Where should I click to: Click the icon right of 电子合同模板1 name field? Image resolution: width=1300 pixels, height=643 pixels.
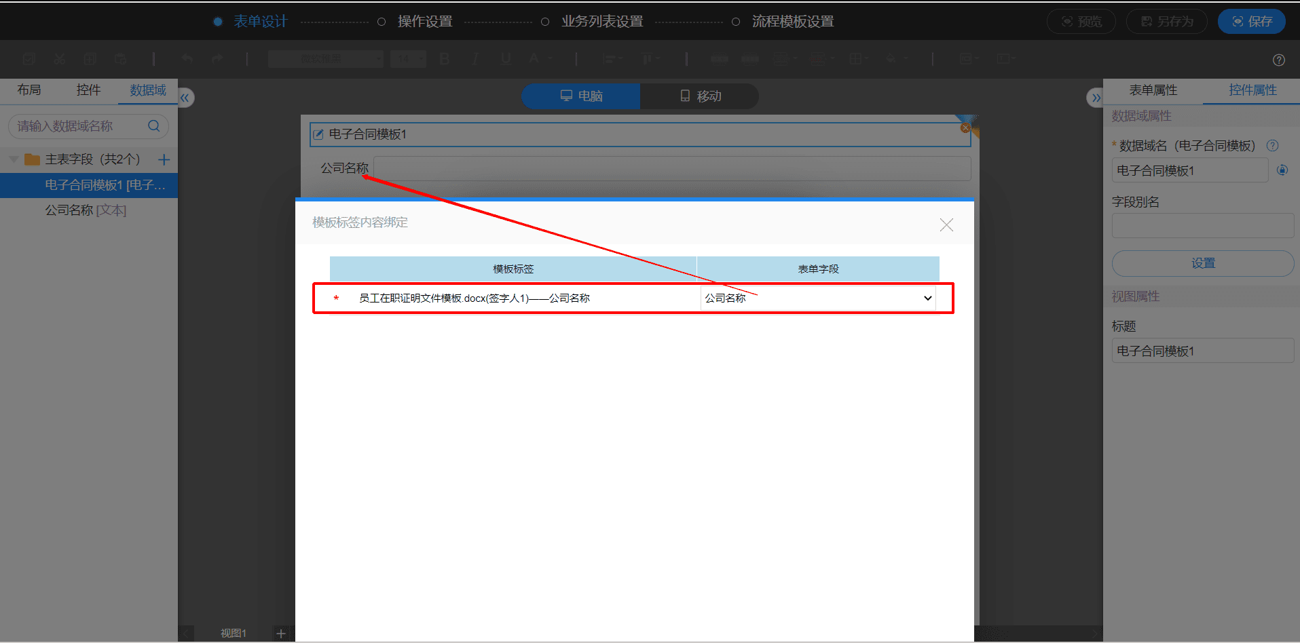[x=1282, y=170]
